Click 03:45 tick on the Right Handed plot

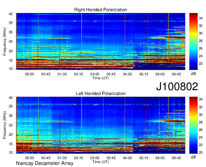(111, 74)
